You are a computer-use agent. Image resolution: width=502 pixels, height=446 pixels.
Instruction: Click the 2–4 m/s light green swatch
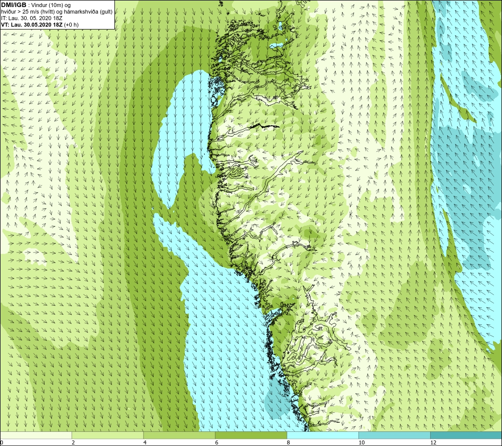tap(107, 435)
